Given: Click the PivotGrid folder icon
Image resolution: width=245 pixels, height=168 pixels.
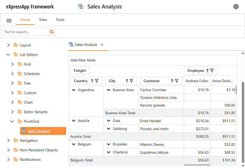Looking at the screenshot, I should coord(20,121).
